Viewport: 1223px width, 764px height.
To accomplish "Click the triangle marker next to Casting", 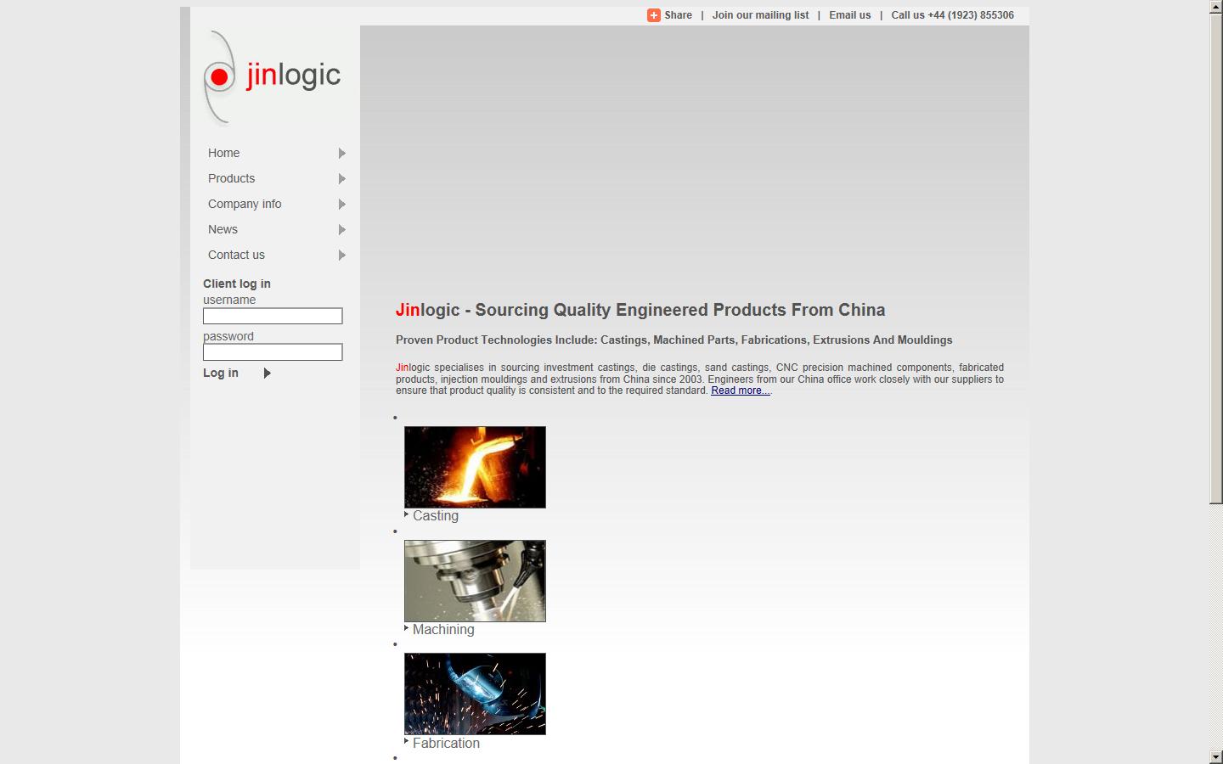I will pyautogui.click(x=406, y=514).
